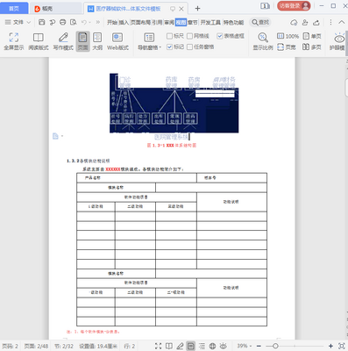Open 显示比例 zoom ratio dialog
This screenshot has height=351, width=348.
(263, 41)
